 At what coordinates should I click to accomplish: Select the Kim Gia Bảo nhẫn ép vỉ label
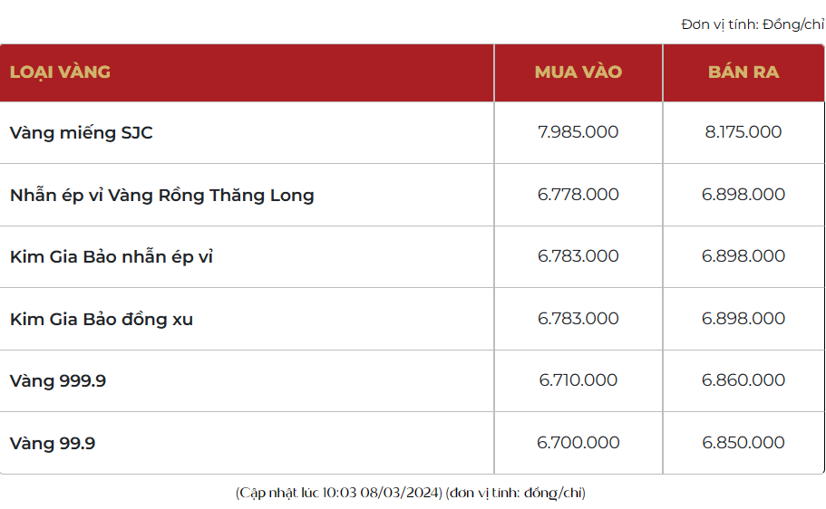pos(112,257)
